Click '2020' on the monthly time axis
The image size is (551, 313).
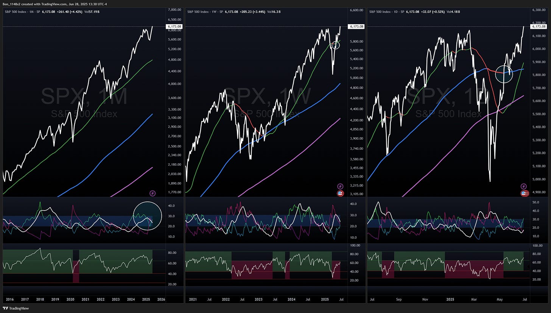pos(70,299)
